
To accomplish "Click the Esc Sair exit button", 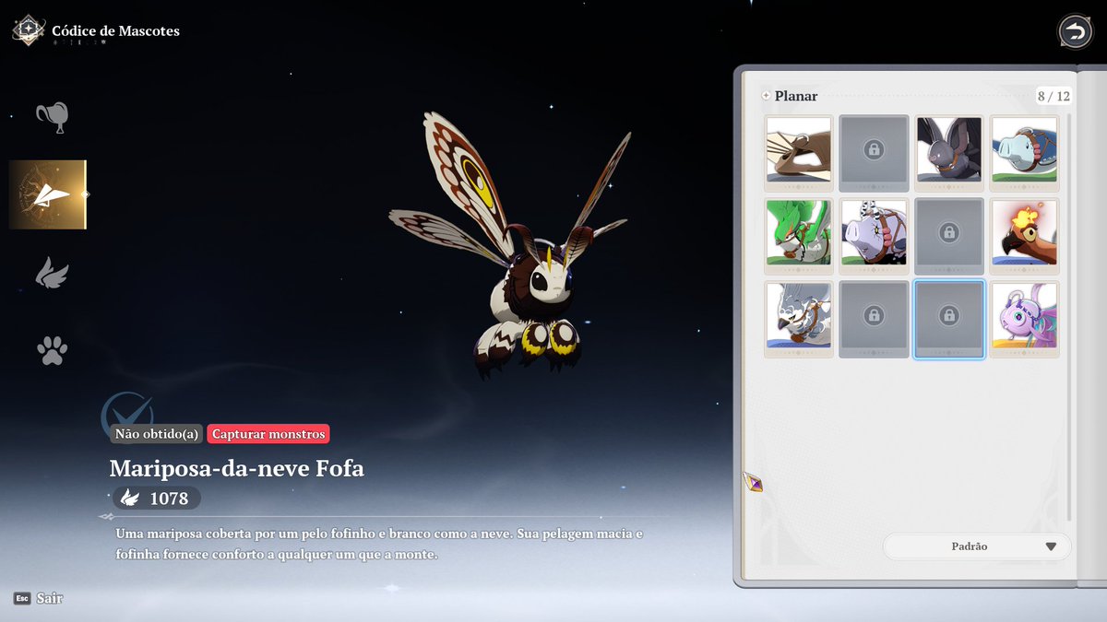I will [38, 598].
